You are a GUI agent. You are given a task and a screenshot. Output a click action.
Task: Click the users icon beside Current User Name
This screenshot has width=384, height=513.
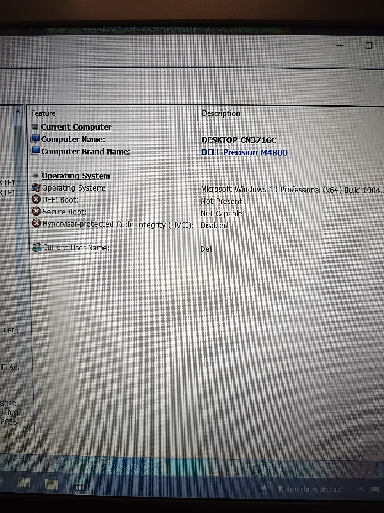click(37, 247)
